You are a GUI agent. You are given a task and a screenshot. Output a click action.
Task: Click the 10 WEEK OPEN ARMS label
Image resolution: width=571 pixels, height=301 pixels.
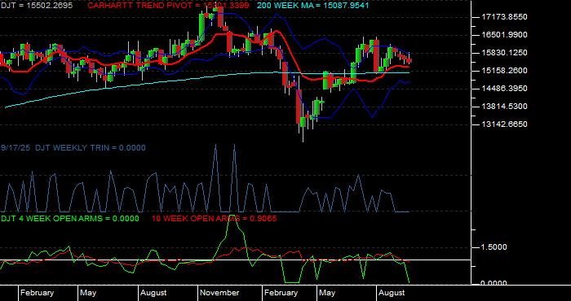pos(214,219)
